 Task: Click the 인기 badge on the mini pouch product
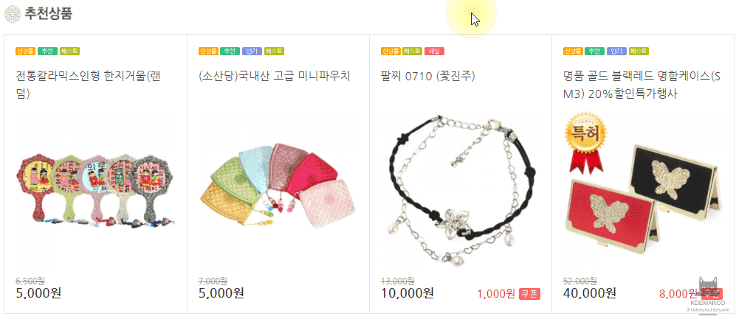pos(252,51)
